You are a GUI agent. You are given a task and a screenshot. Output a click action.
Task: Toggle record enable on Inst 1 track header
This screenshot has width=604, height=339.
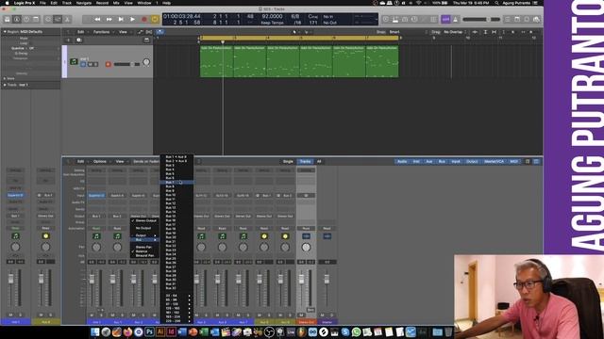click(109, 64)
